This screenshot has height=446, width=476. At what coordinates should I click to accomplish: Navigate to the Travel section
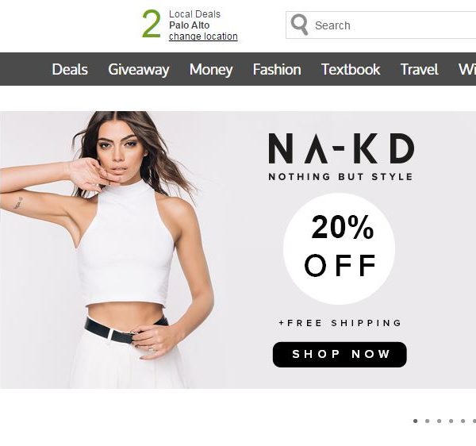pyautogui.click(x=419, y=69)
